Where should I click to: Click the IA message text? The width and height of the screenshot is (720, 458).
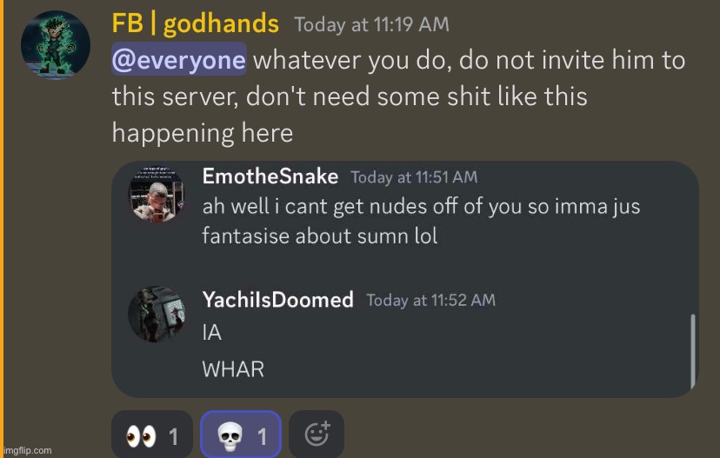[x=211, y=333]
